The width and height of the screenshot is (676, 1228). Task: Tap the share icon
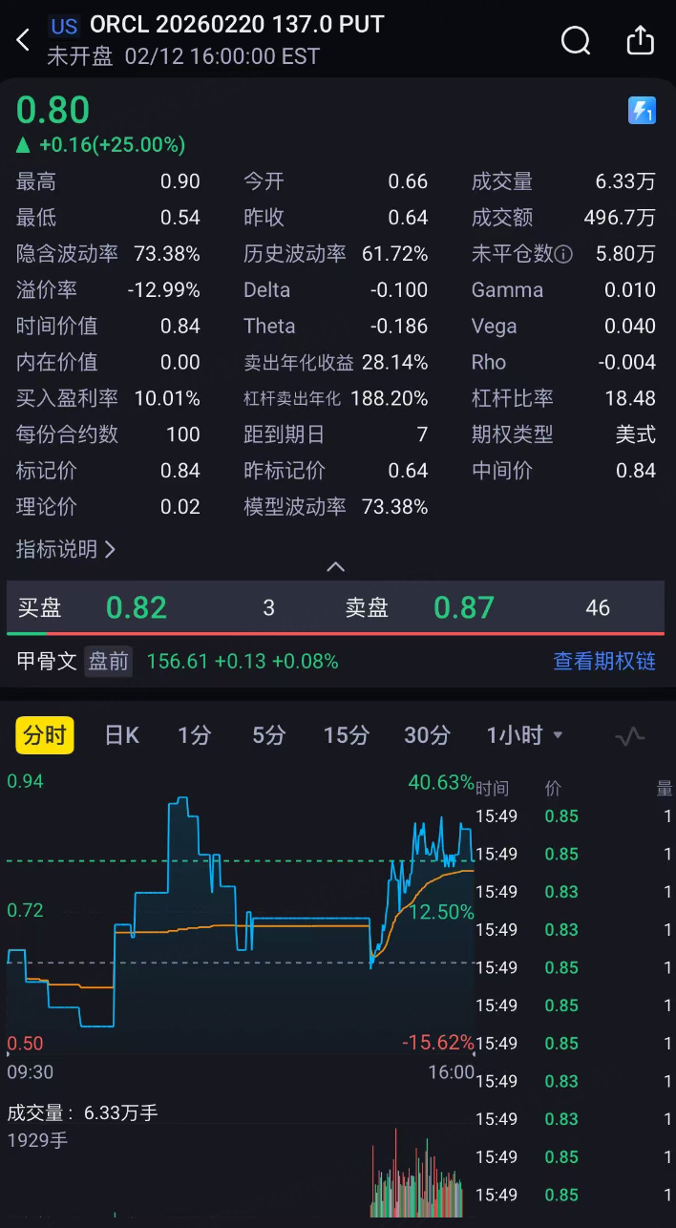click(x=640, y=40)
